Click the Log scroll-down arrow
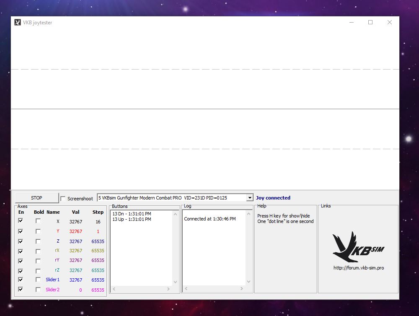This screenshot has width=419, height=316. pyautogui.click(x=248, y=282)
